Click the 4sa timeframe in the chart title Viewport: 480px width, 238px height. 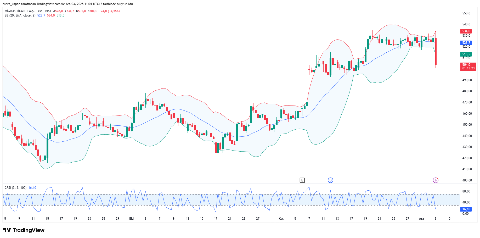coord(40,11)
